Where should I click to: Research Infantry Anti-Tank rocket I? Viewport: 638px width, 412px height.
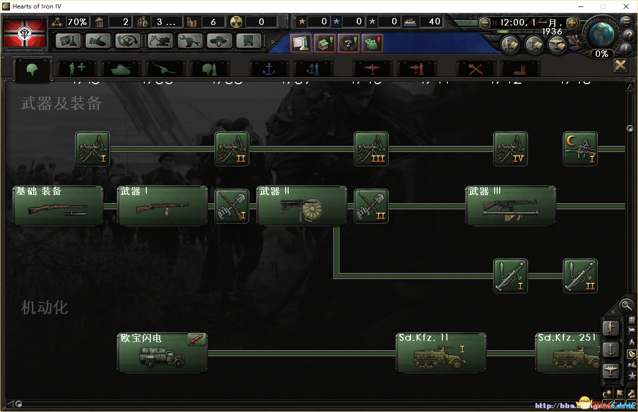(511, 276)
